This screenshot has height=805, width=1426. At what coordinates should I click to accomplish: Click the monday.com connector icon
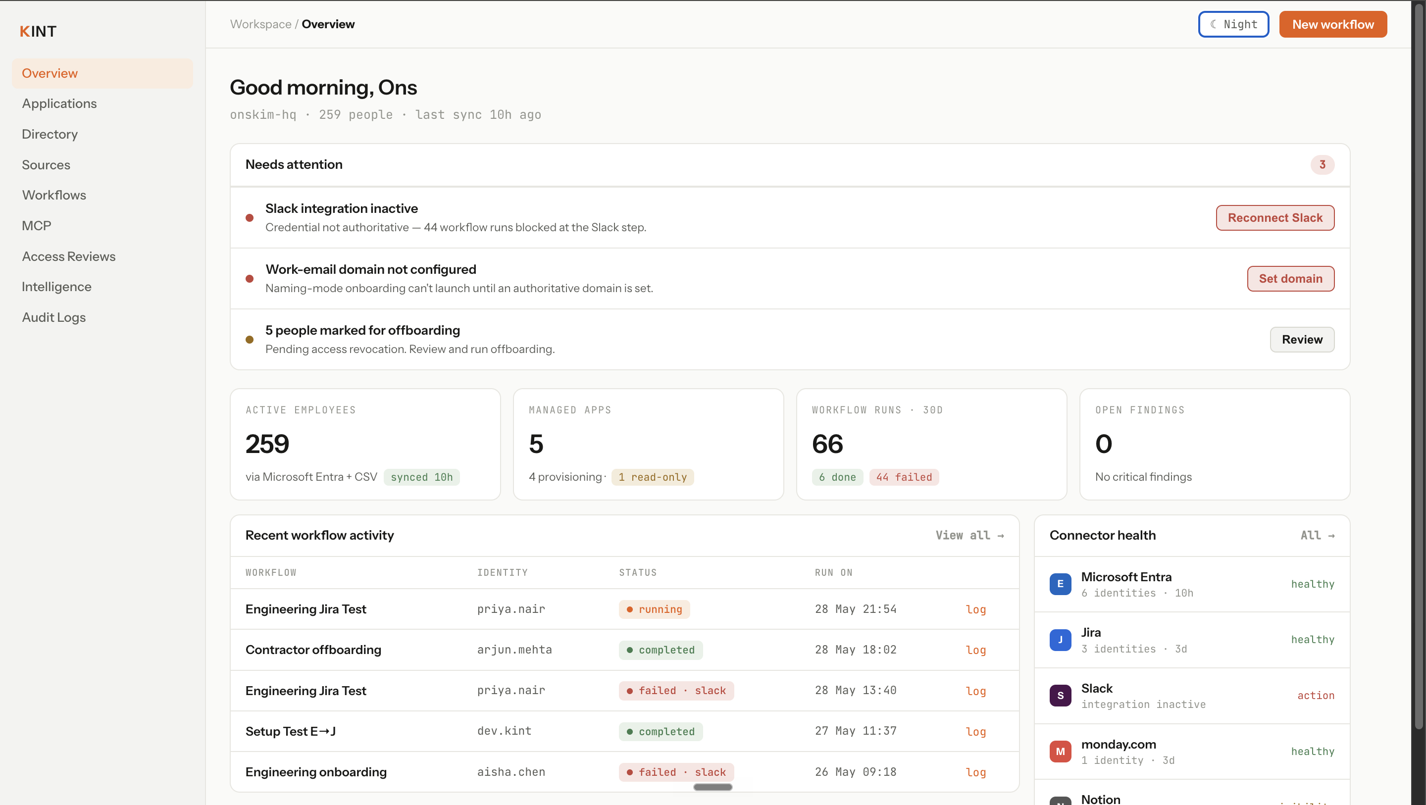pyautogui.click(x=1060, y=752)
